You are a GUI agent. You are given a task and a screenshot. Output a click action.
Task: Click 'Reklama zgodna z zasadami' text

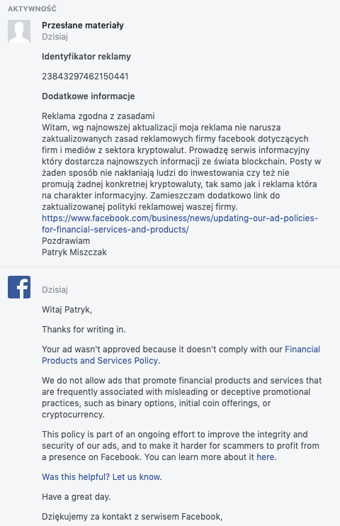[x=98, y=116]
